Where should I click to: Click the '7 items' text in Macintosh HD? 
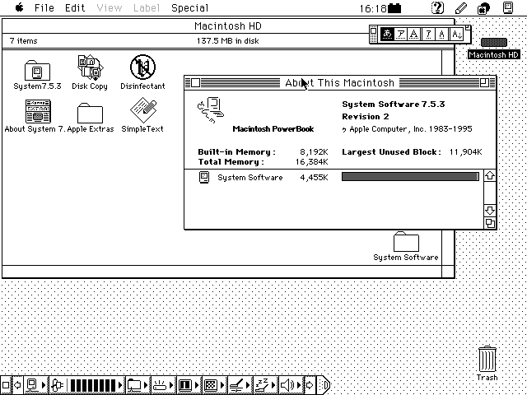point(24,41)
